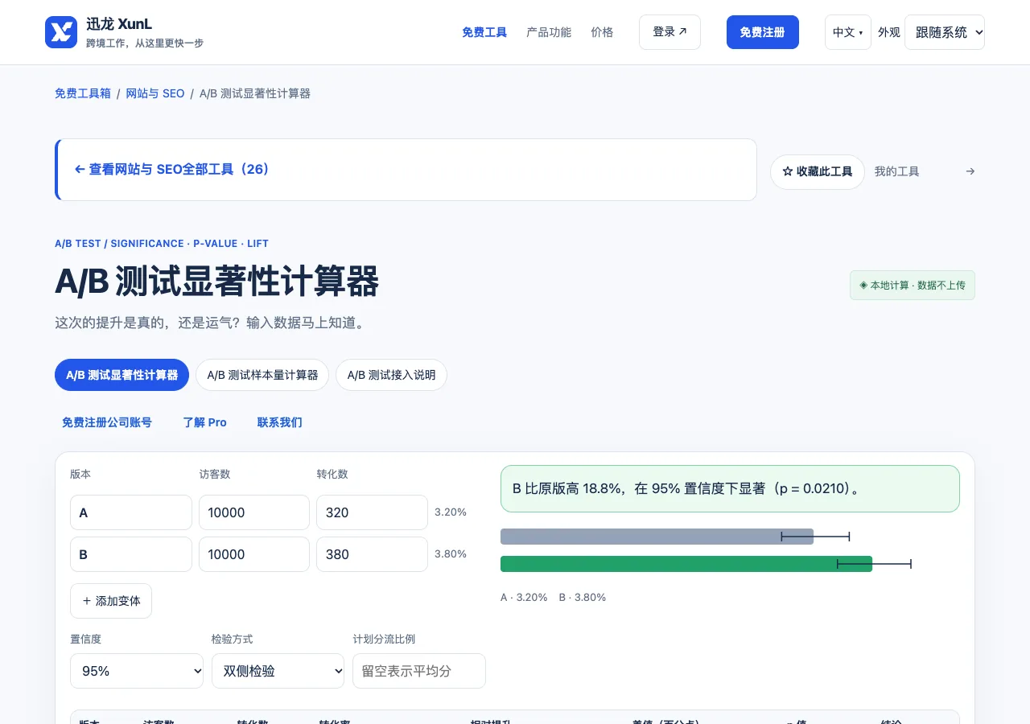Go to the 价格 page
This screenshot has height=724, width=1030.
click(x=602, y=32)
